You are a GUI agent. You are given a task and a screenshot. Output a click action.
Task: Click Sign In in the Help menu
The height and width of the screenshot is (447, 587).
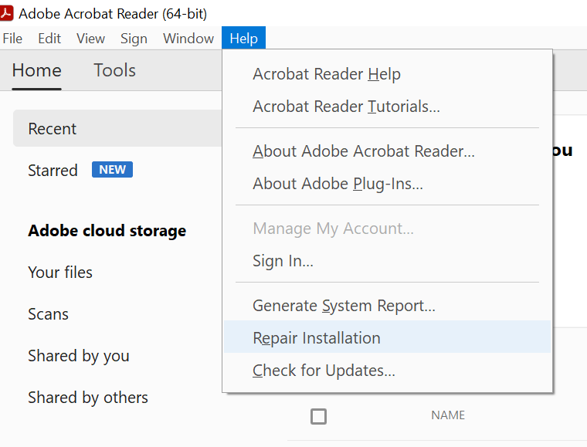(x=283, y=261)
